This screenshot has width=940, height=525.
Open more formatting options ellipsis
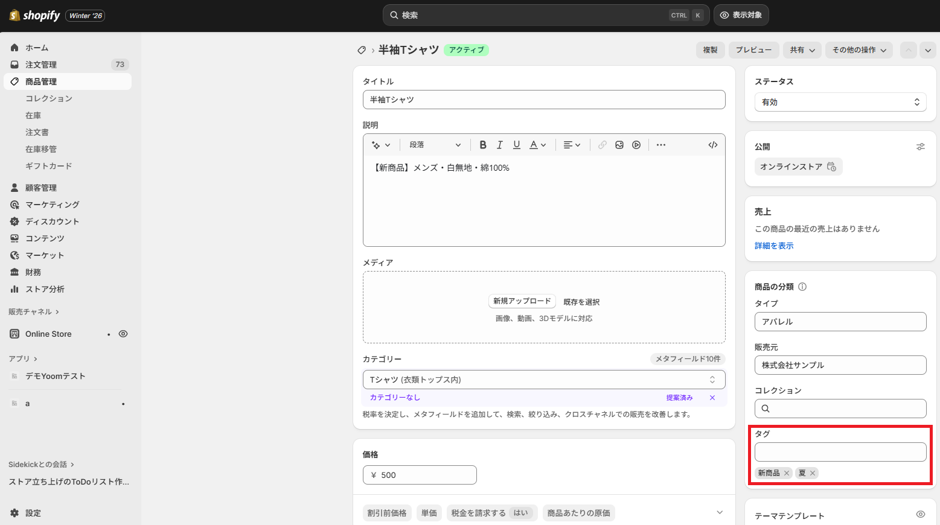tap(660, 145)
